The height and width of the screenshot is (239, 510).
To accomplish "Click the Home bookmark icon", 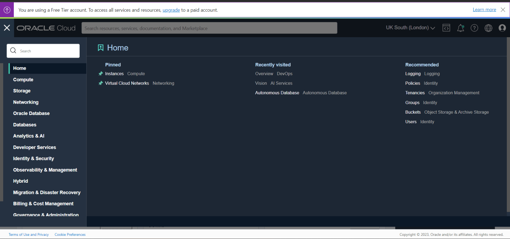I will [101, 47].
